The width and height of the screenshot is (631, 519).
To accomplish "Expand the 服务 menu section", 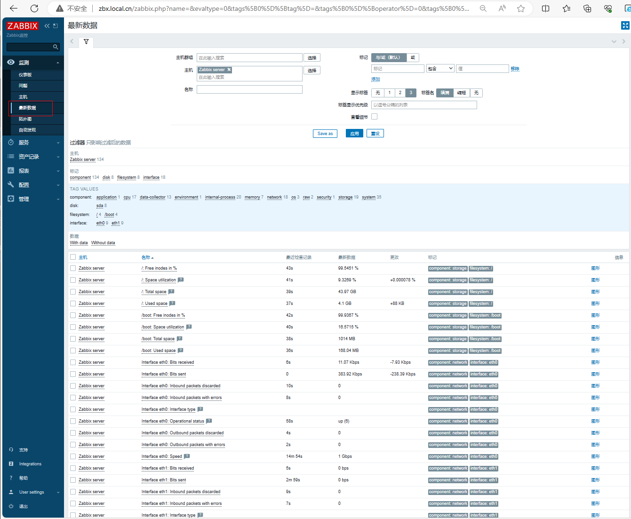I will (33, 143).
